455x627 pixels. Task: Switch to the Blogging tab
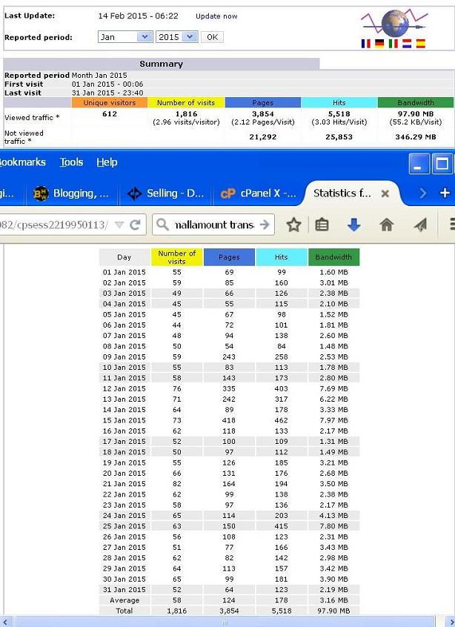click(72, 193)
